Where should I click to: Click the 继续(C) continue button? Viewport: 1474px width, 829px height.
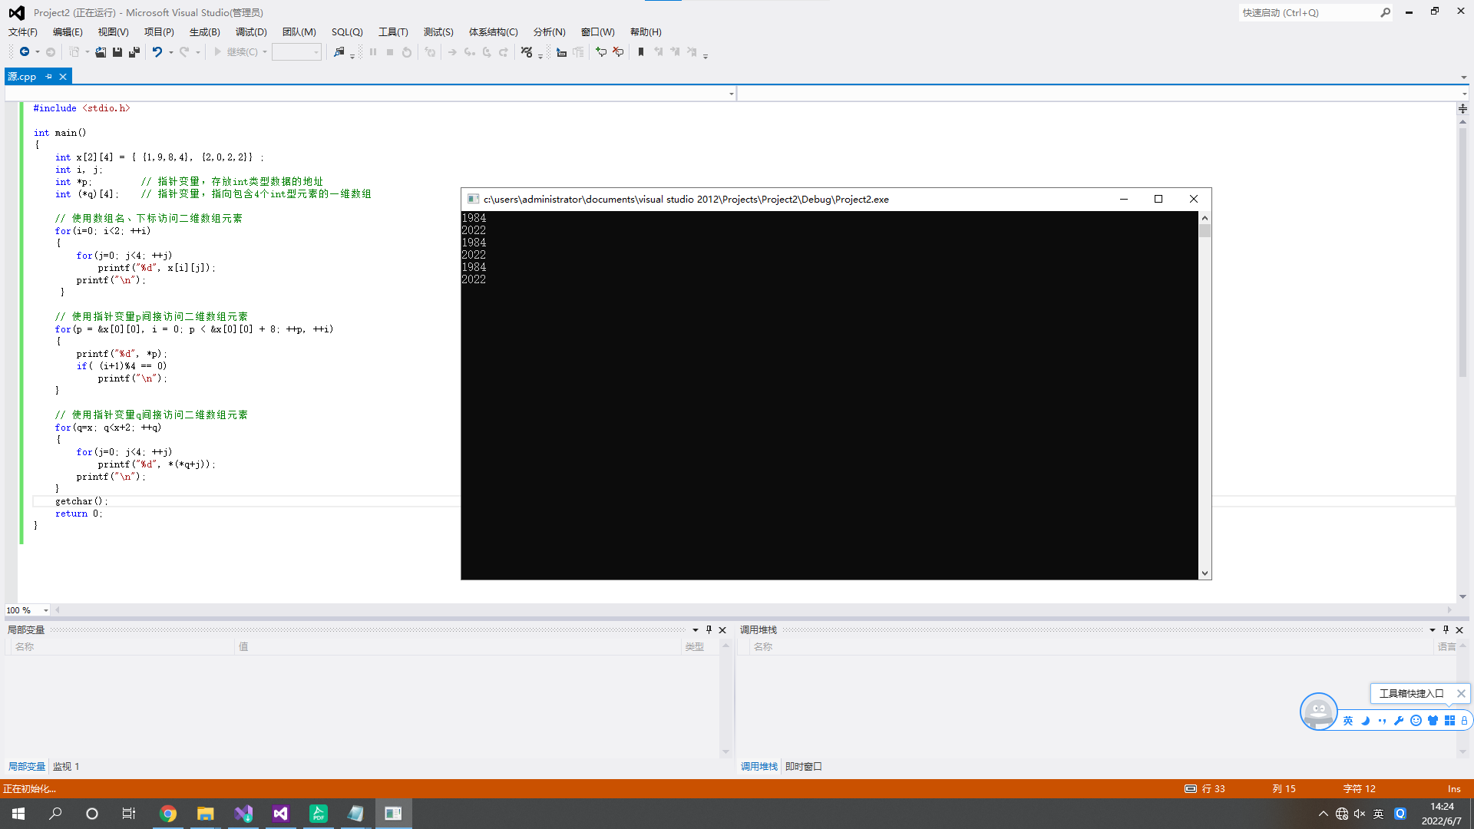(x=236, y=52)
